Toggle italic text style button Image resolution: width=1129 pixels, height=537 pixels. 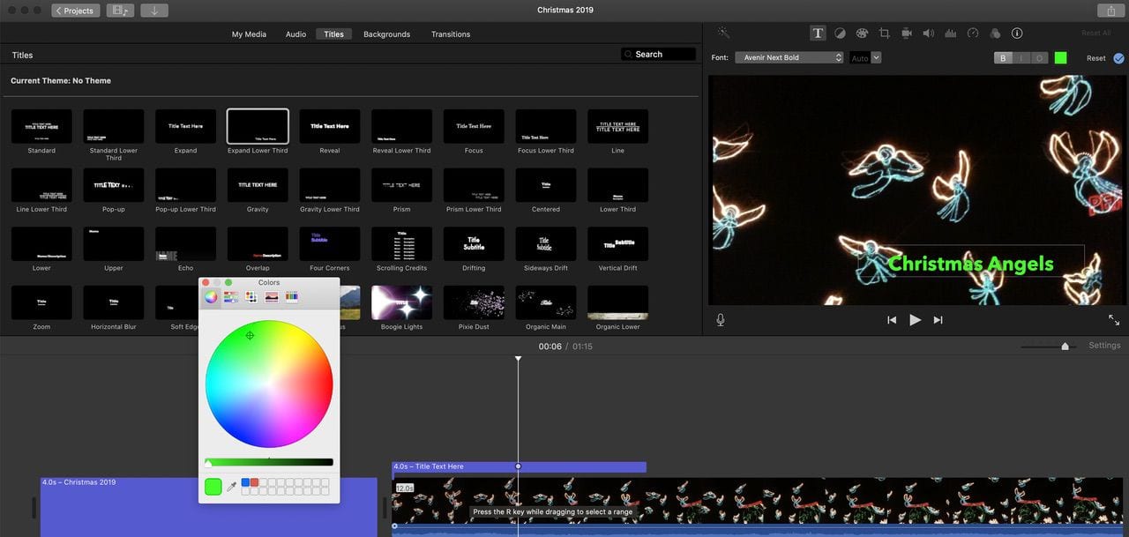click(x=1021, y=58)
